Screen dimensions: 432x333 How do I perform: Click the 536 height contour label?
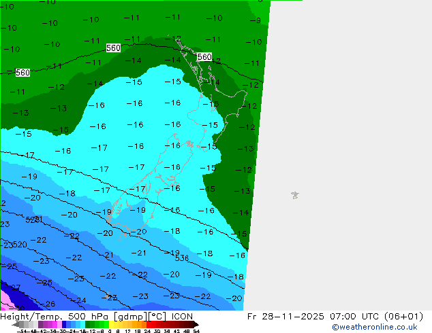(182, 258)
